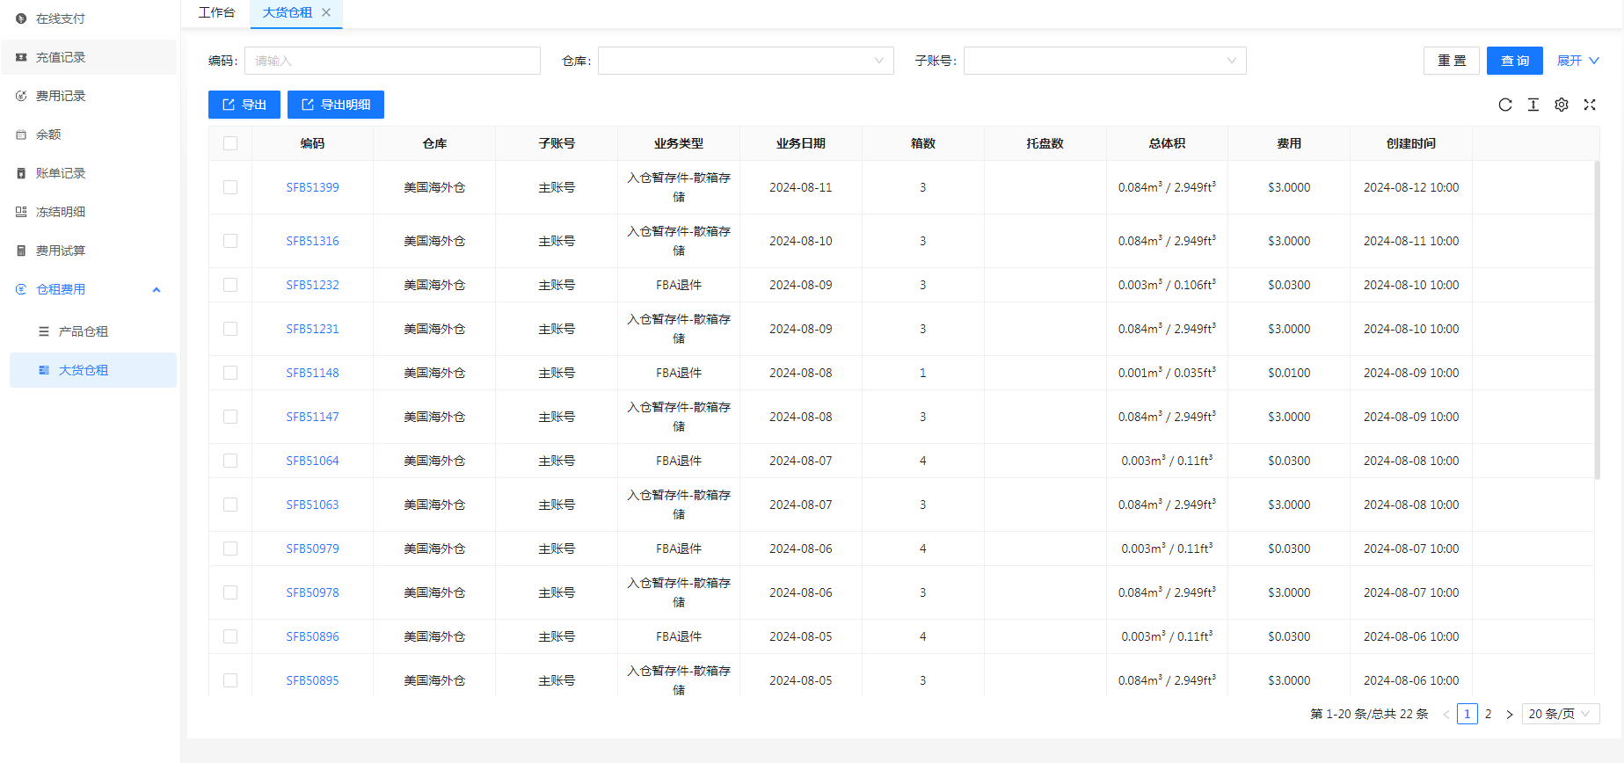The image size is (1624, 763).
Task: Focus the 编码 input field
Action: click(392, 61)
